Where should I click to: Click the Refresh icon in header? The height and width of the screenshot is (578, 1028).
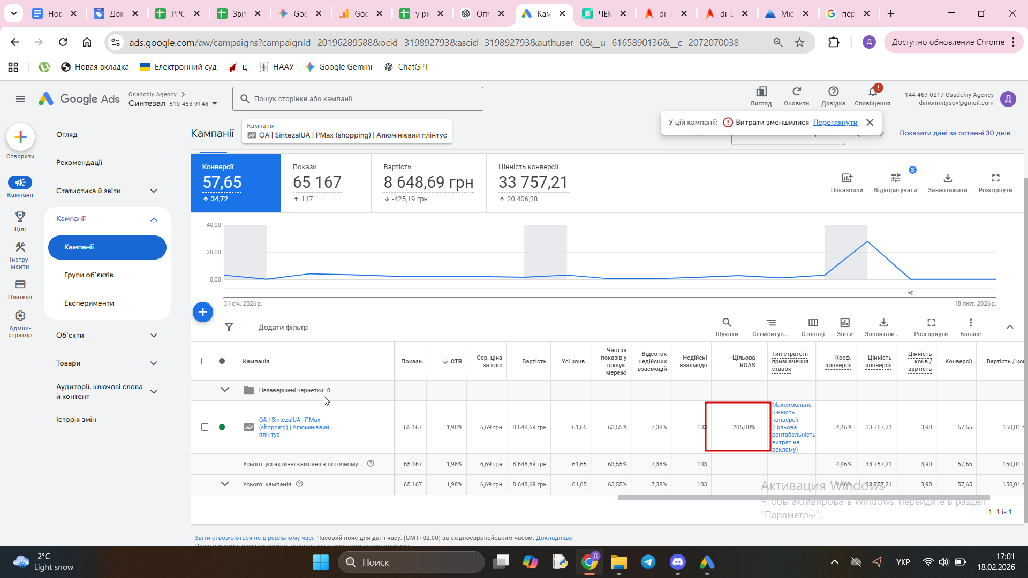coord(796,92)
